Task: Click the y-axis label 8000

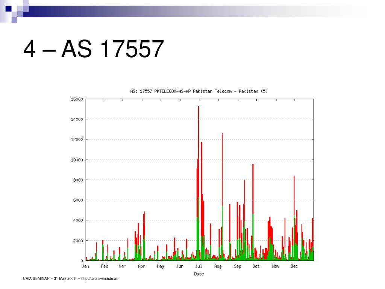Action: pos(78,180)
